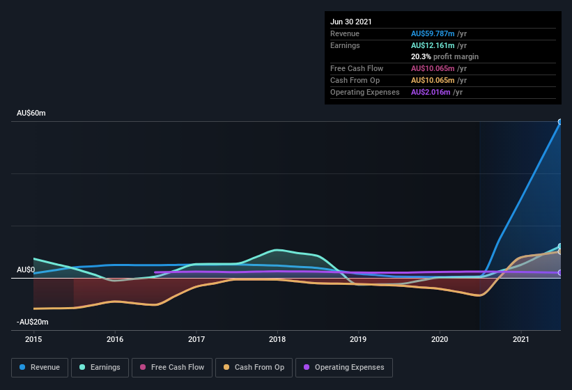Screen dimensions: 572x390
Task: Toggle the Cash From Op legend button
Action: click(254, 368)
